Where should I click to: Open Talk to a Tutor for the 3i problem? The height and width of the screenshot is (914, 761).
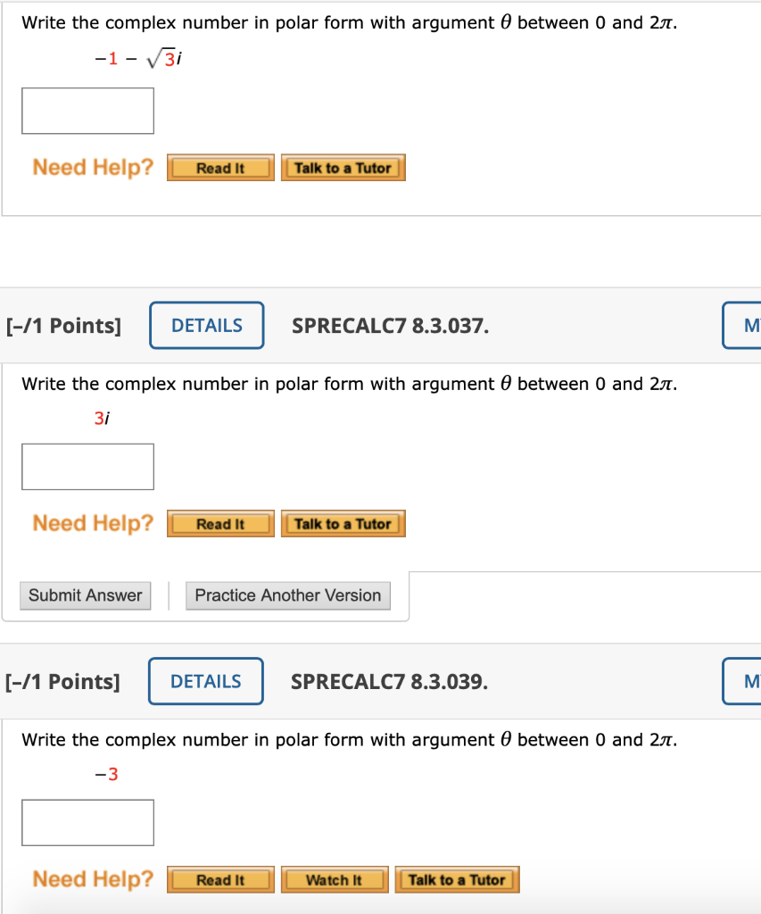(x=343, y=523)
